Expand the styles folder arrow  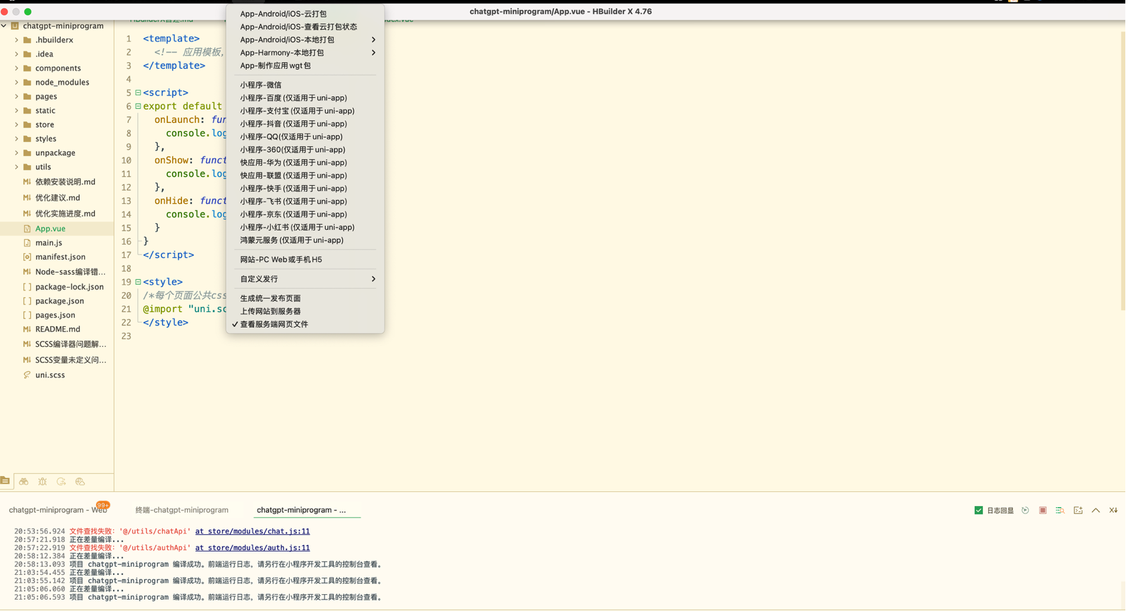tap(17, 139)
